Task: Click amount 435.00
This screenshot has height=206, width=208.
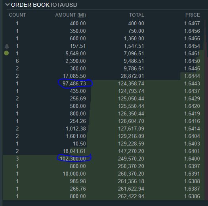Action: [78, 91]
